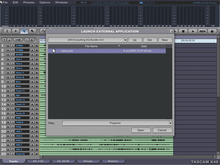Select the I-beam edit tool
Screen dimensions: 220x165
(7, 31)
